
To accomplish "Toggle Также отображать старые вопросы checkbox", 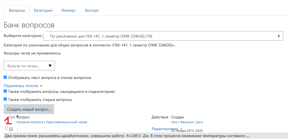I will [x=5, y=99].
